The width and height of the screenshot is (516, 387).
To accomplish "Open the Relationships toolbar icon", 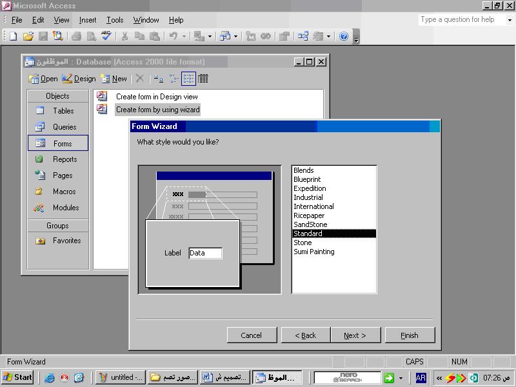I will coord(303,36).
